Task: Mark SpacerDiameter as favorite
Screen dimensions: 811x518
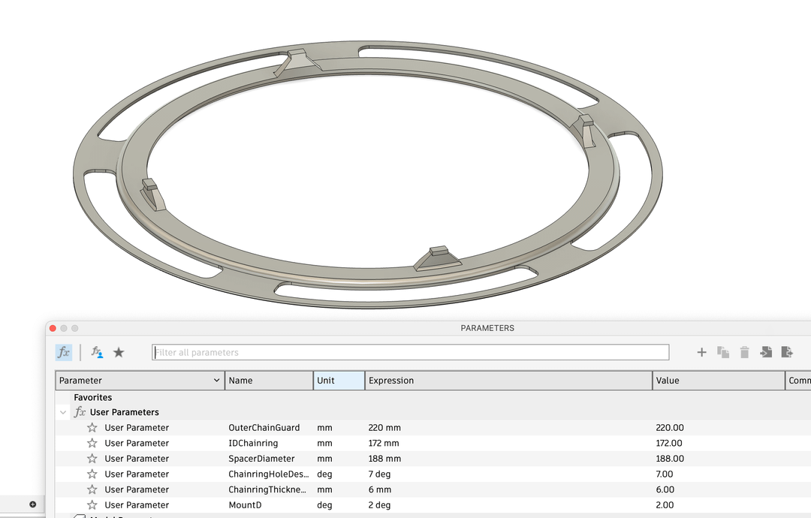Action: 92,459
